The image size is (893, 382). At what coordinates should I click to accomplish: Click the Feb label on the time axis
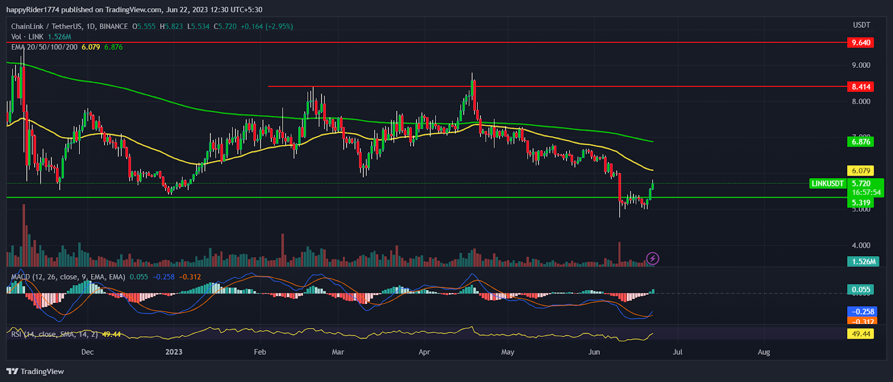click(x=260, y=352)
